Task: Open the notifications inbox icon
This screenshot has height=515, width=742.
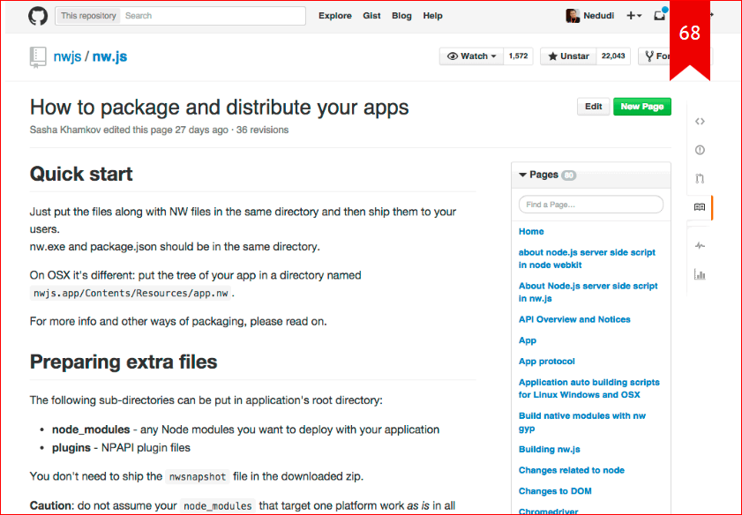Action: (659, 16)
